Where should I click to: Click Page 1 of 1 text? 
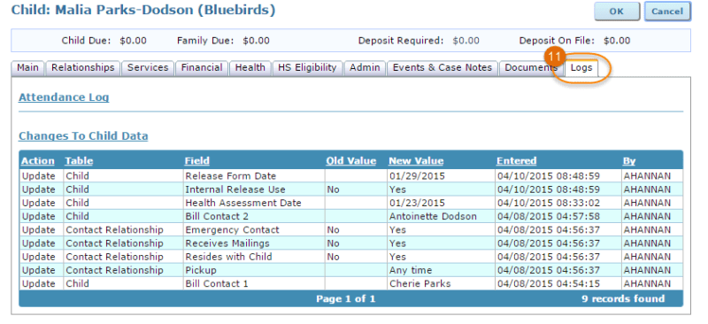pos(345,298)
